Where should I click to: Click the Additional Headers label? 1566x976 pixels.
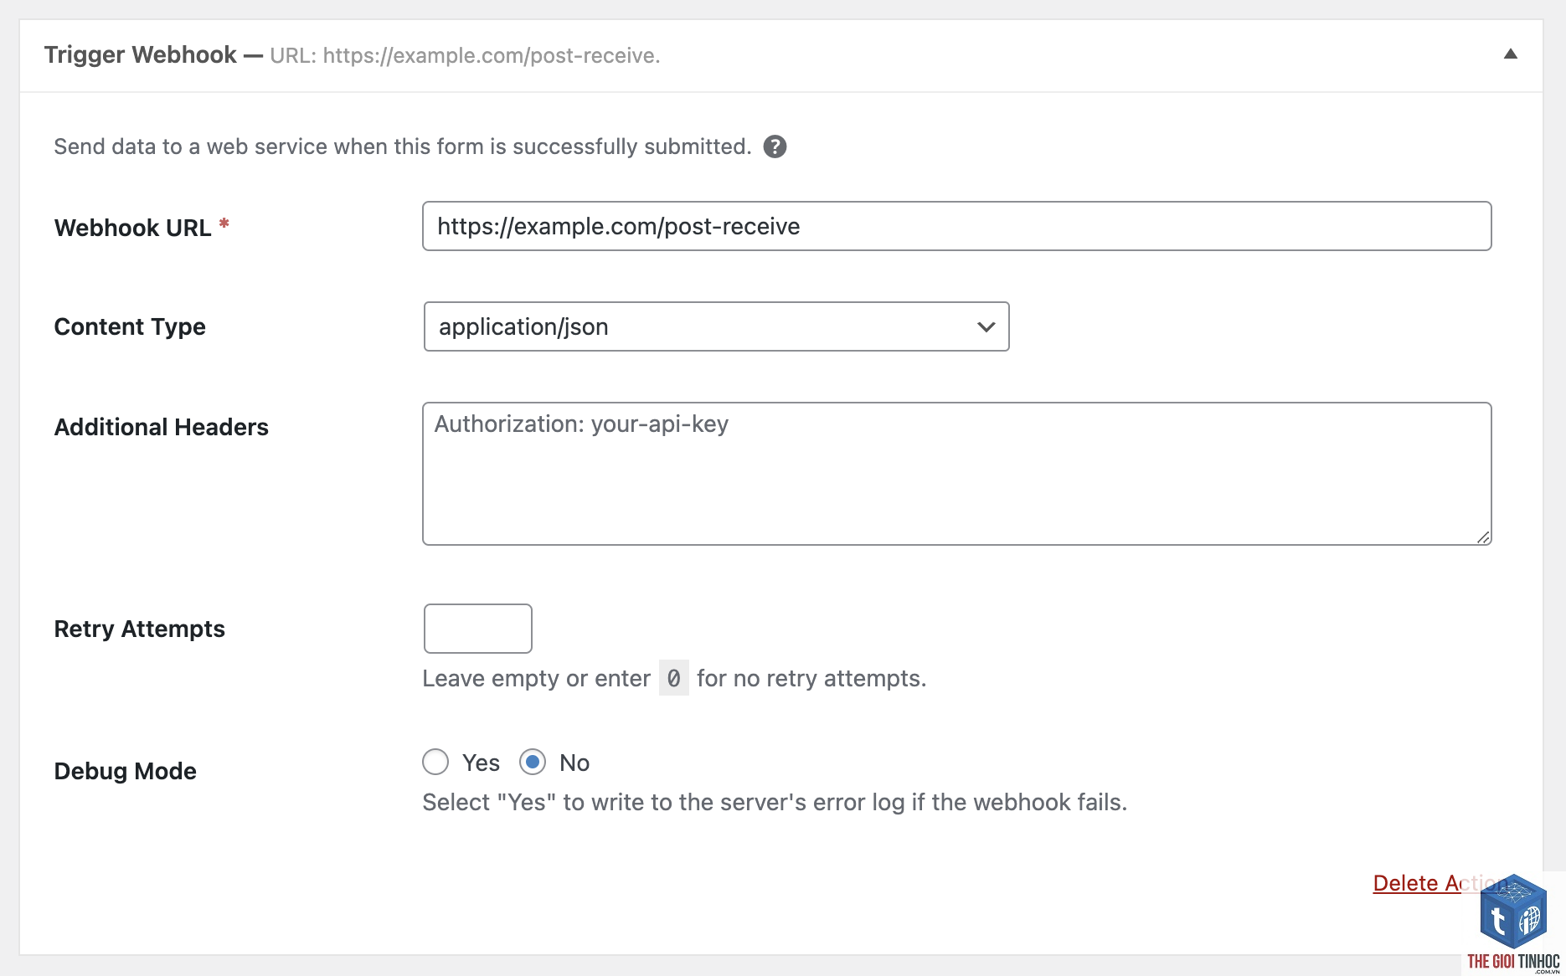[162, 427]
